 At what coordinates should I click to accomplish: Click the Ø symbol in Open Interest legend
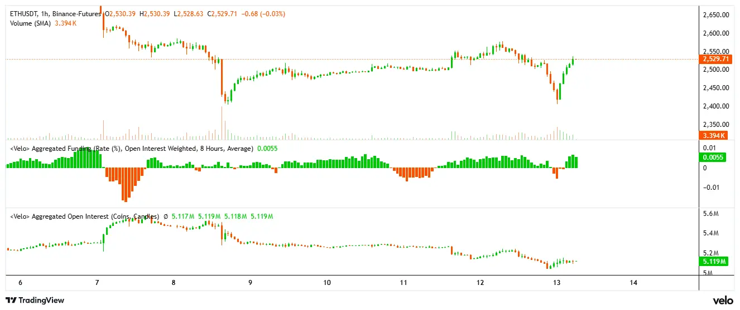[x=166, y=216]
